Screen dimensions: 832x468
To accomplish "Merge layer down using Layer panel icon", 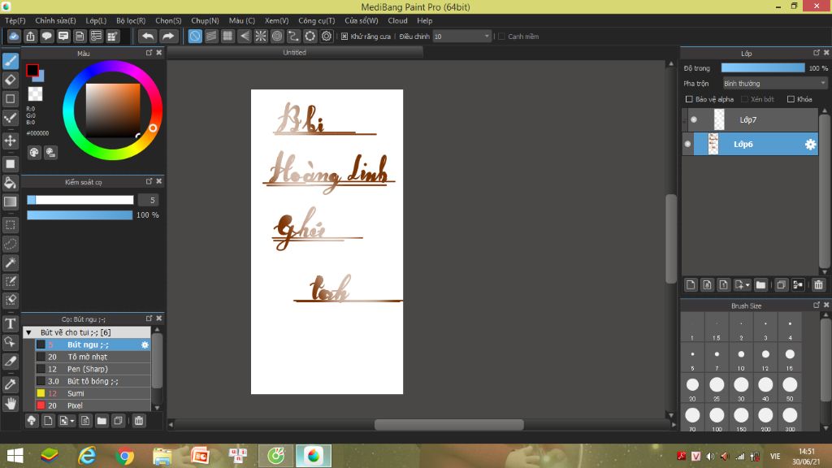I will [x=798, y=285].
